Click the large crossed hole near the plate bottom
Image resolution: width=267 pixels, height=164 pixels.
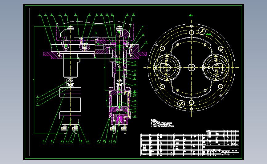pos(181,104)
